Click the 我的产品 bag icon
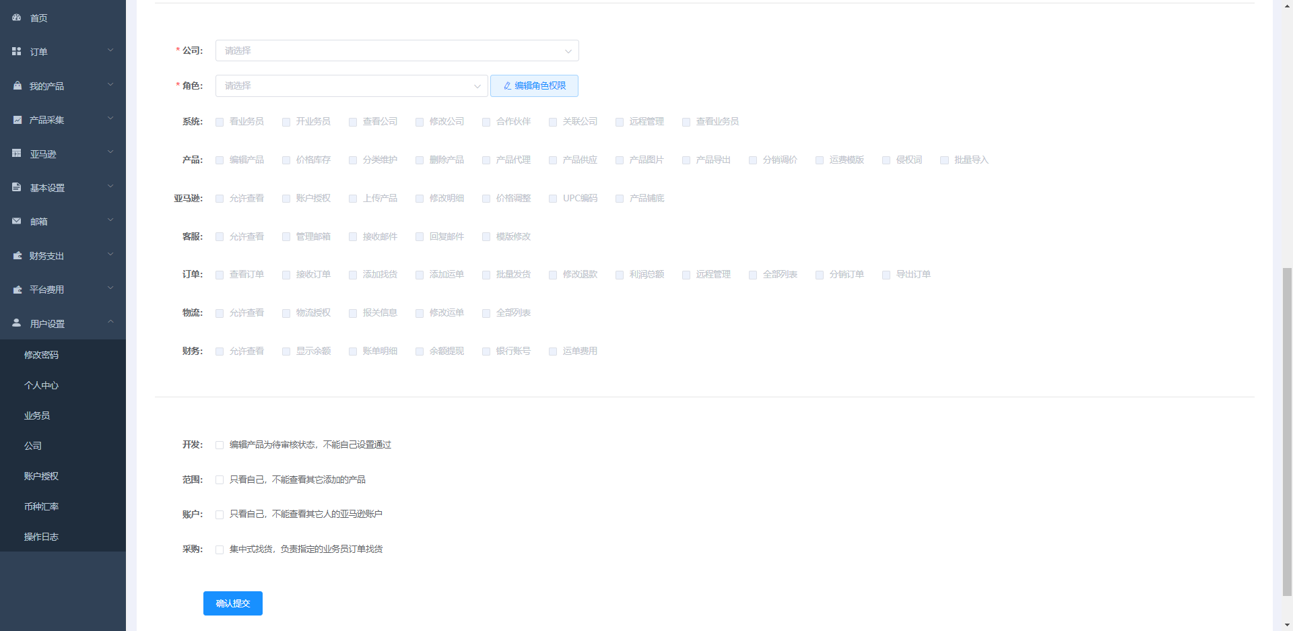1293x631 pixels. [17, 86]
